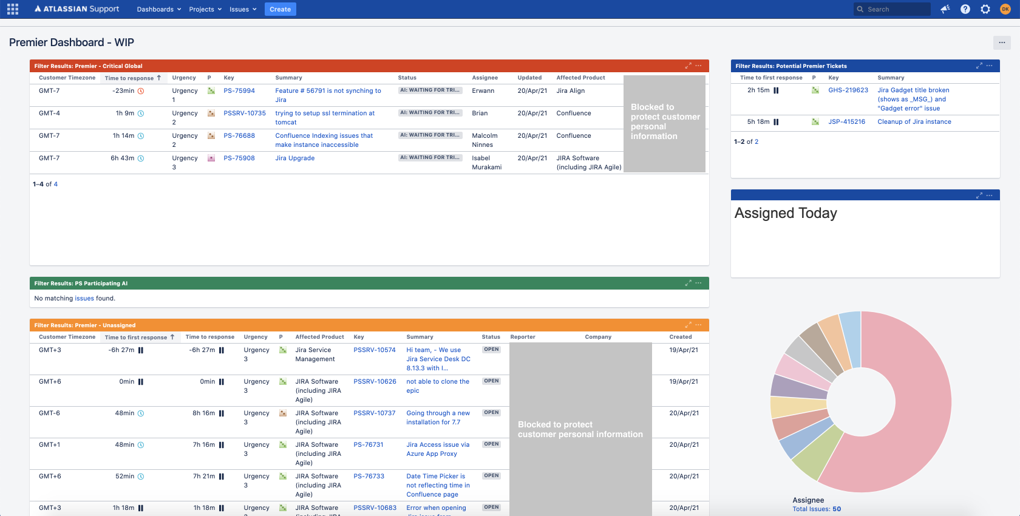Open Assigned Today gadget options menu
This screenshot has height=516, width=1020.
click(x=990, y=195)
